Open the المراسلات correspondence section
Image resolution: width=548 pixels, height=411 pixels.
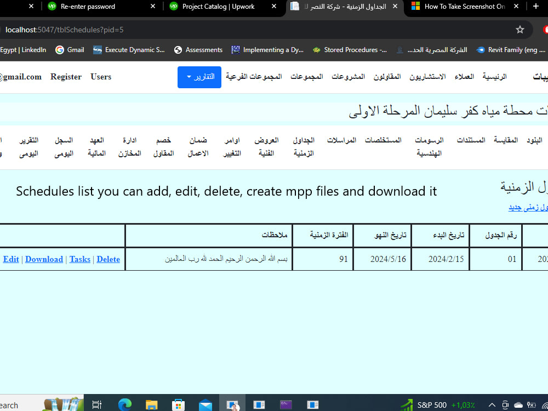(341, 140)
